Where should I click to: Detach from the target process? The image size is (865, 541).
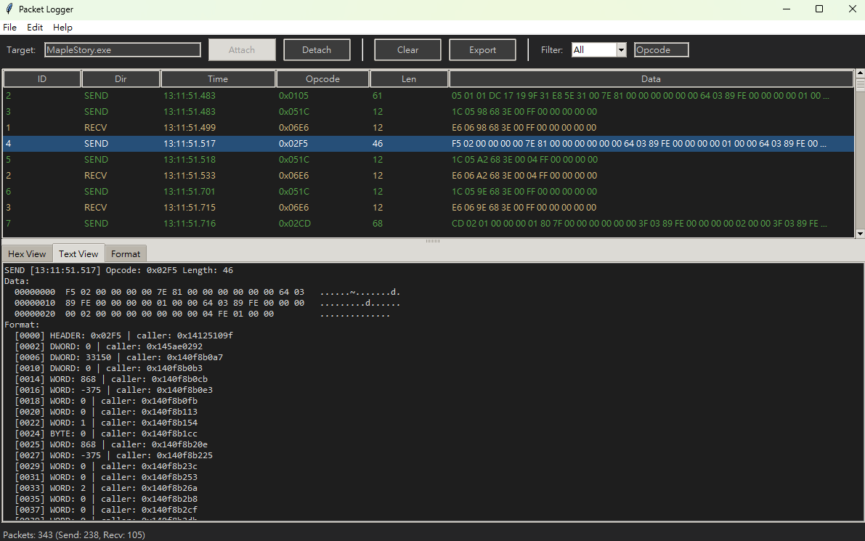point(317,49)
